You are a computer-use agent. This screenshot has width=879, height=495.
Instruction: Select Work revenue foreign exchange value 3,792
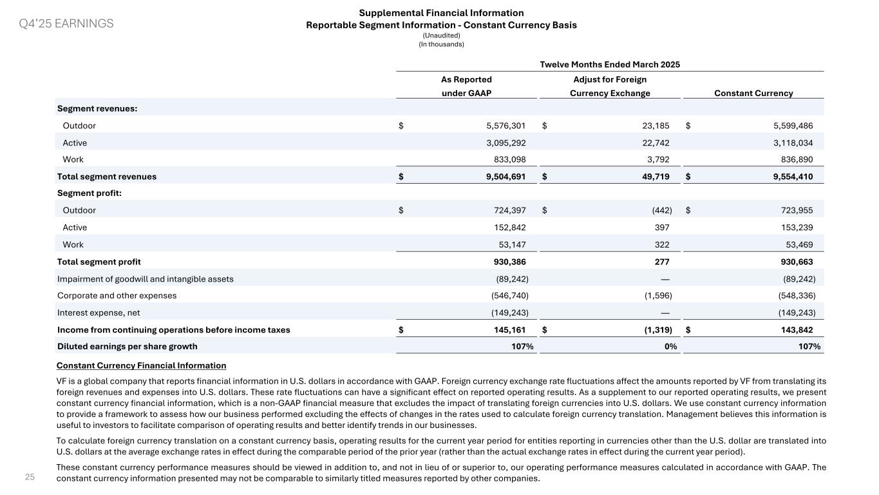657,159
